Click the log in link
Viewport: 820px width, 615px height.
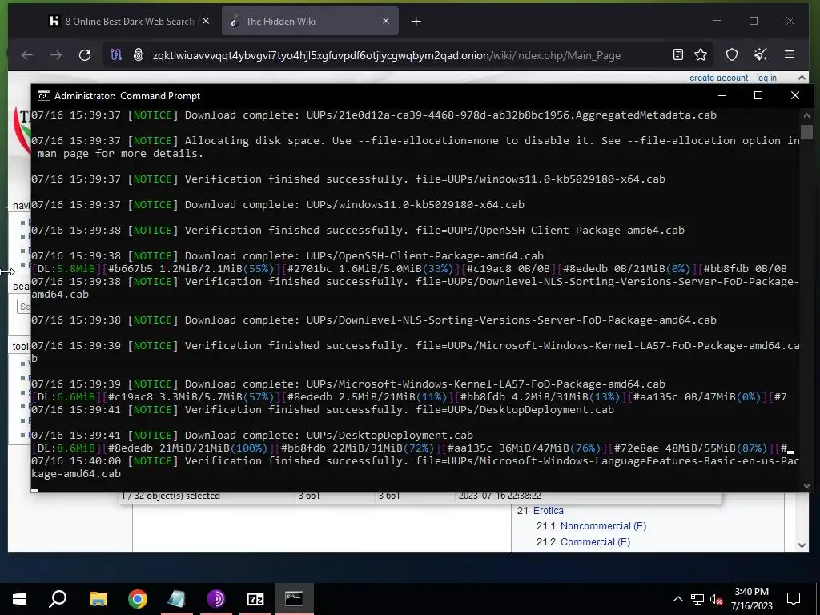tap(766, 78)
